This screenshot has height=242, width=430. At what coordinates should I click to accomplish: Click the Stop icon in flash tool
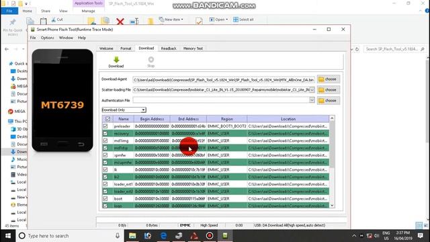click(150, 60)
